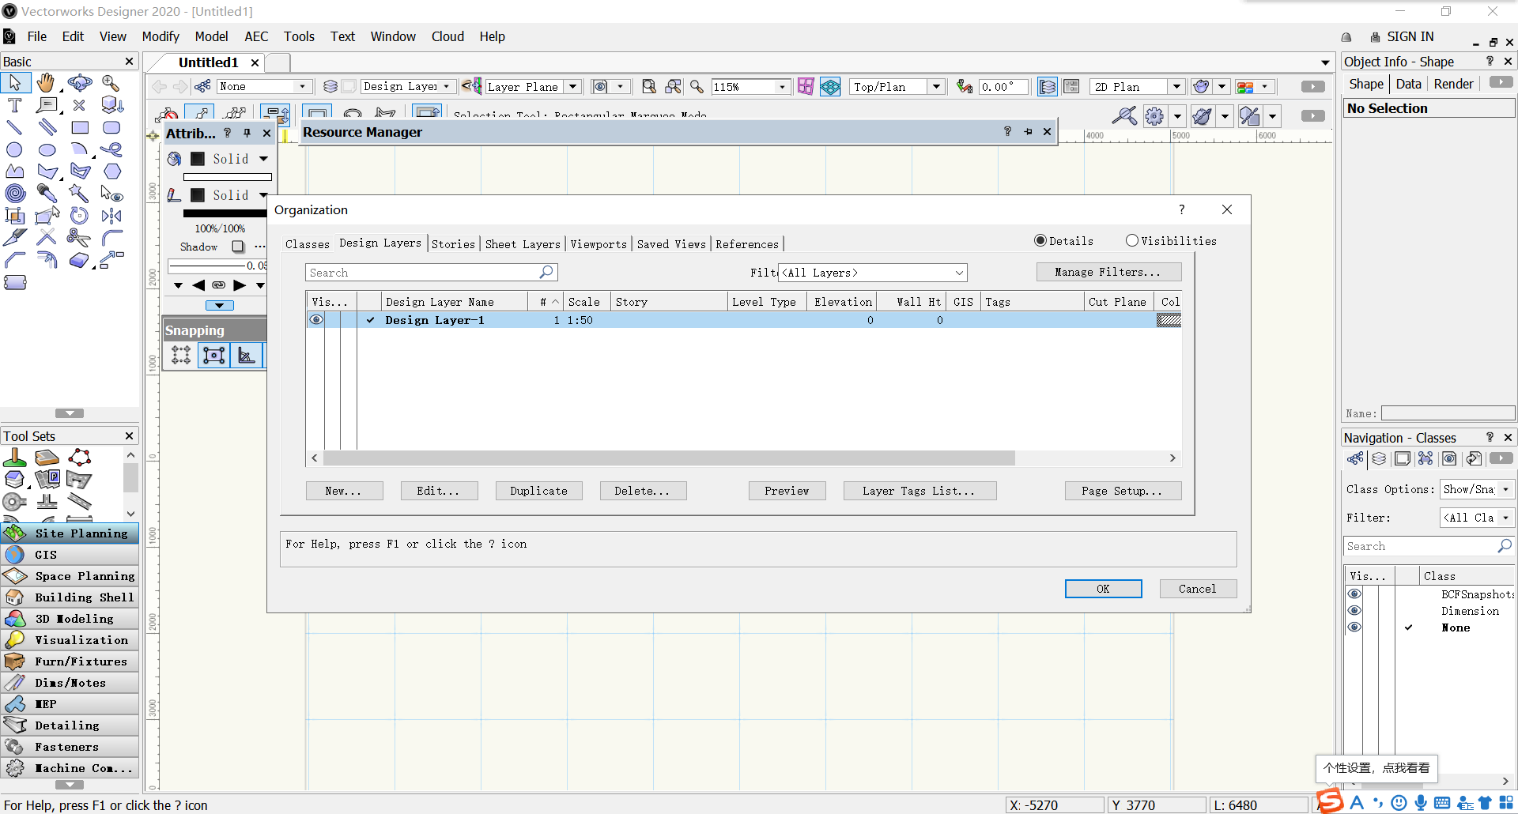The height and width of the screenshot is (814, 1518).
Task: Click the Page Setup... button
Action: point(1123,491)
